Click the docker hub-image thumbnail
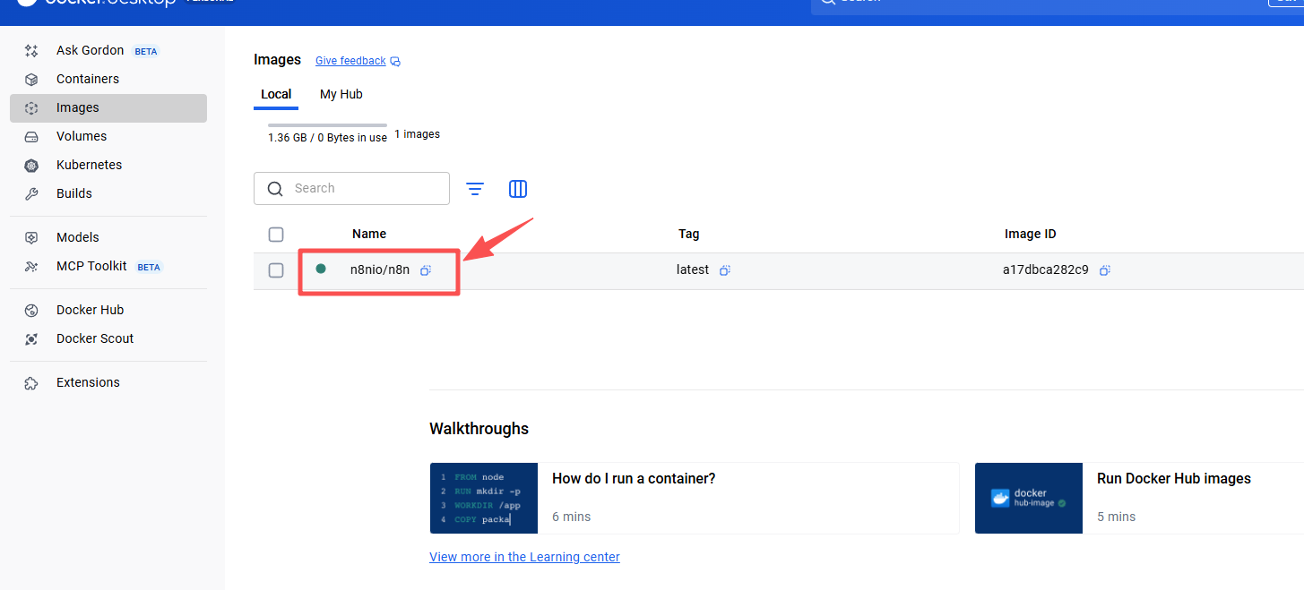 tap(1029, 498)
